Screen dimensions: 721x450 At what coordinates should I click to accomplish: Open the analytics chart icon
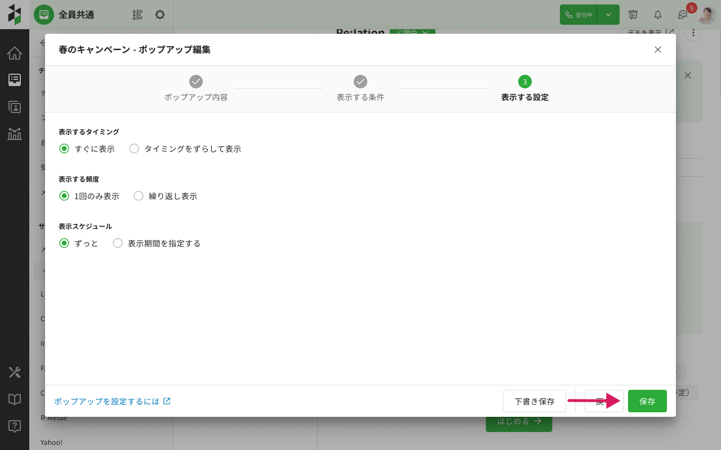click(15, 134)
